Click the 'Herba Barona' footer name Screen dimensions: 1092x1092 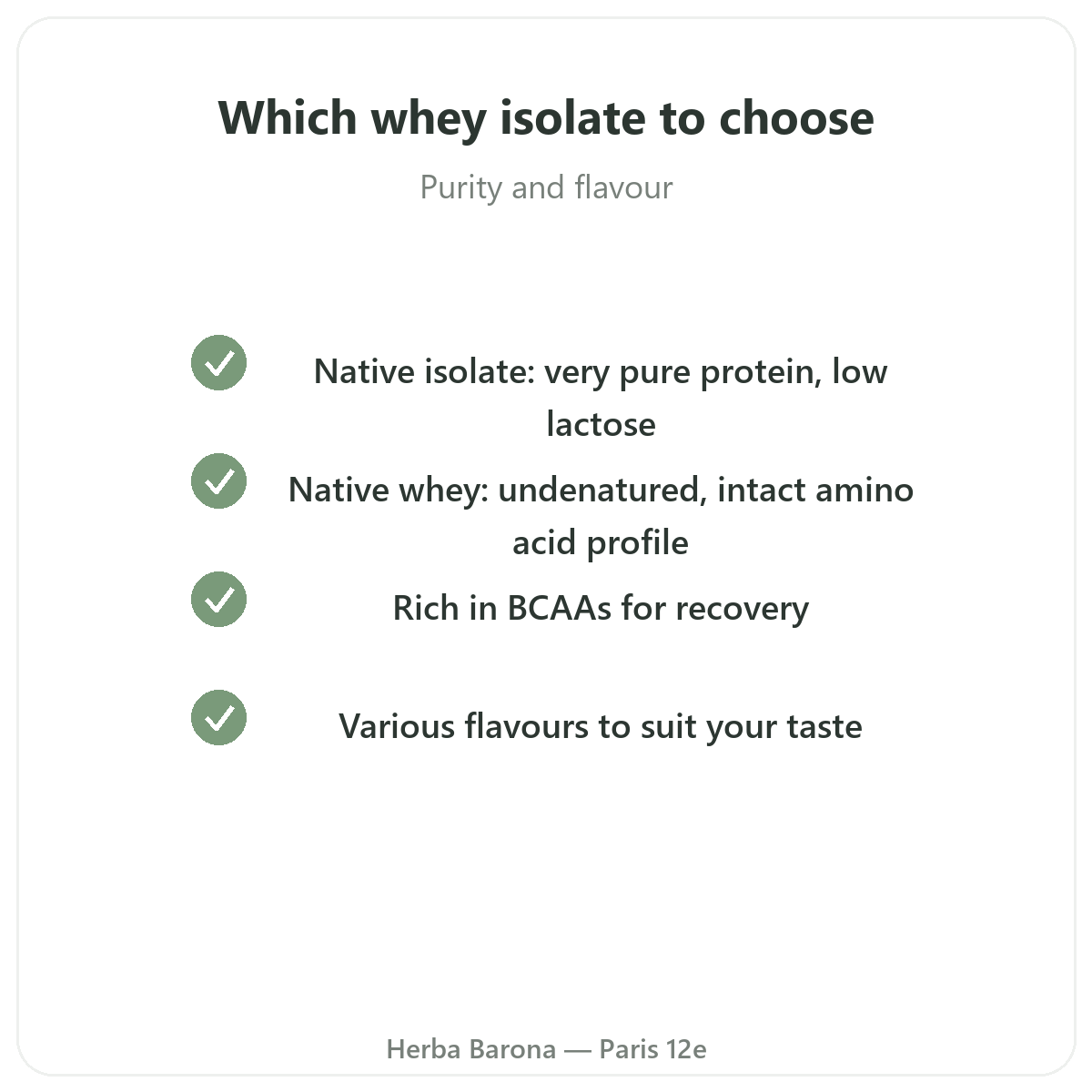[471, 1049]
